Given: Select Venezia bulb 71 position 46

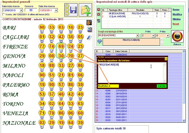Looking at the screenshot, I should (x=42, y=114).
